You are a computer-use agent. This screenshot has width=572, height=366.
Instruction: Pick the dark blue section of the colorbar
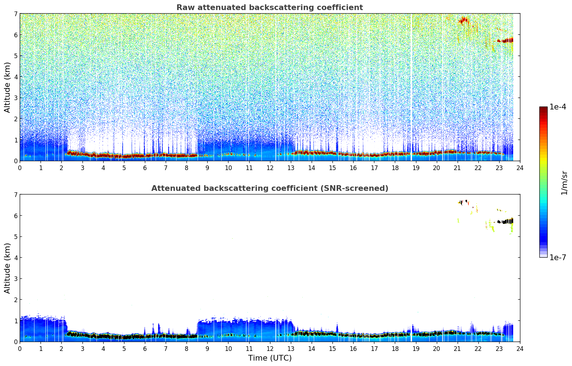click(x=543, y=237)
